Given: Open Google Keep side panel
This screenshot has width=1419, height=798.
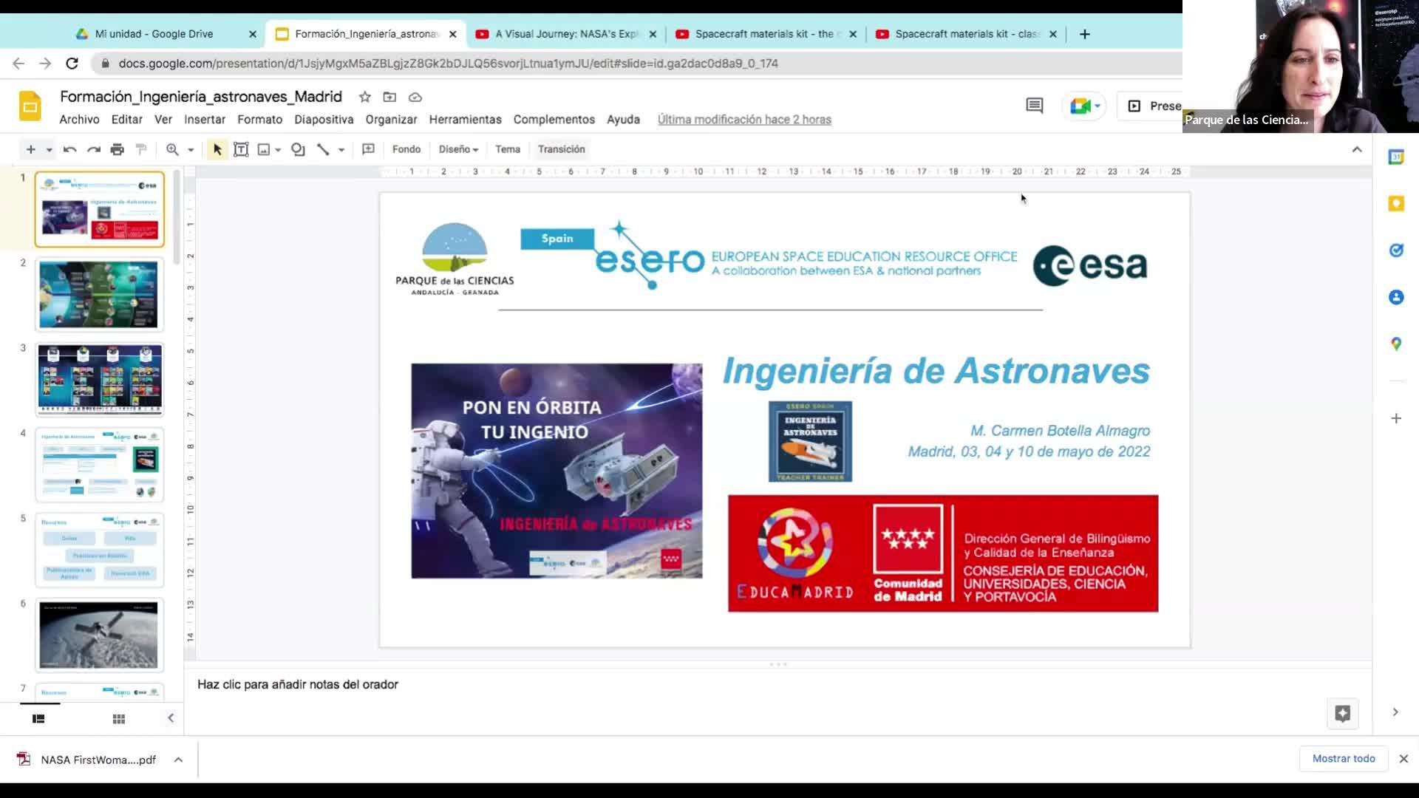Looking at the screenshot, I should coord(1396,203).
